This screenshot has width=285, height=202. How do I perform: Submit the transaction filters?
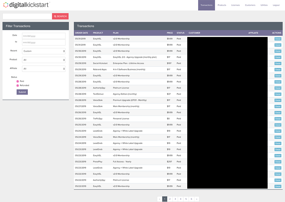pyautogui.click(x=22, y=92)
